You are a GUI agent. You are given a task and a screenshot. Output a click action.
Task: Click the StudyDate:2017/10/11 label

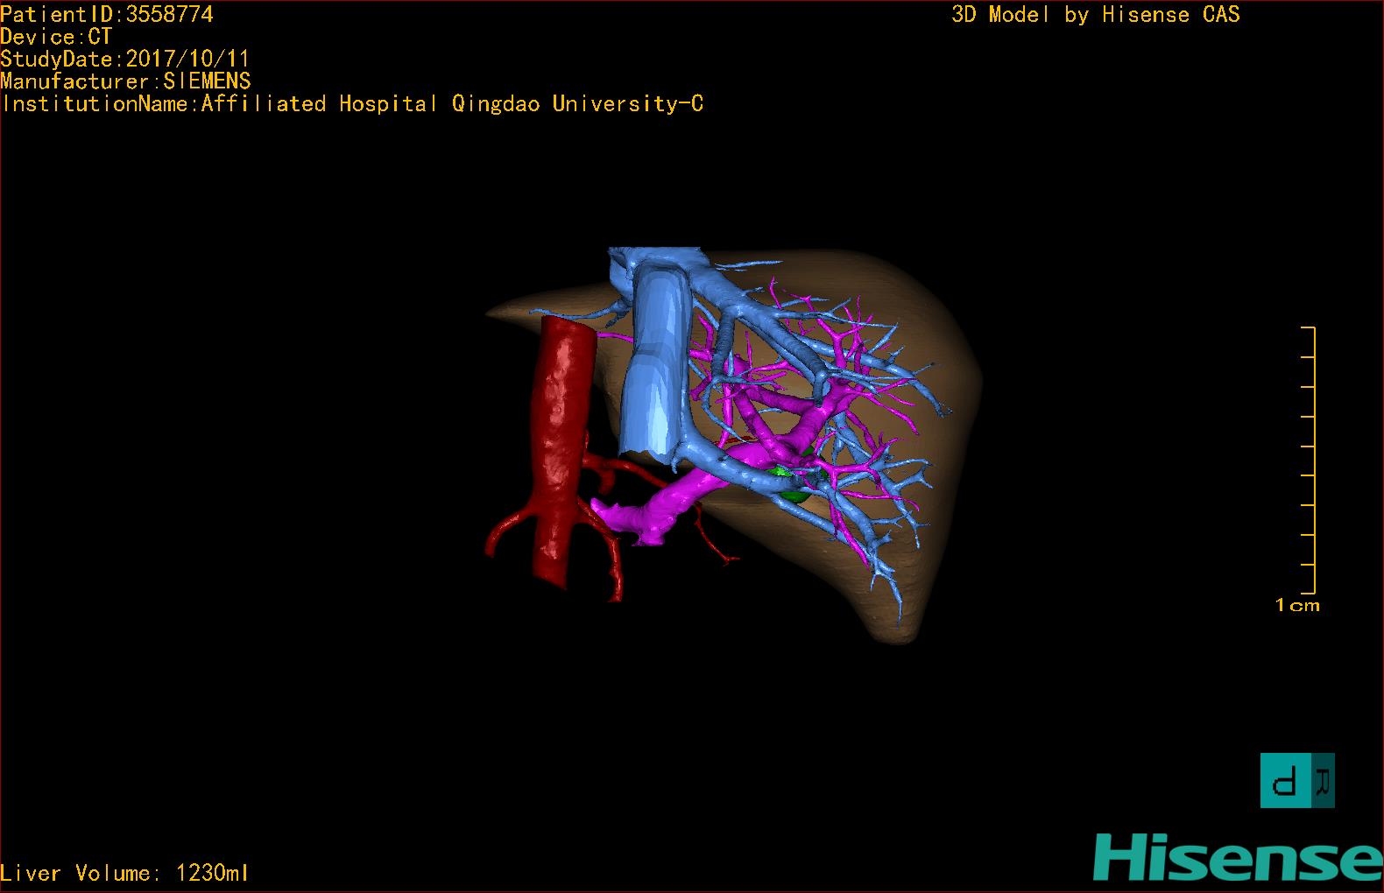point(125,59)
